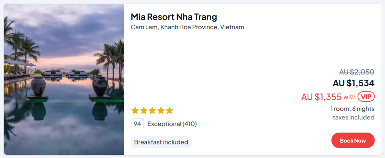
Task: Open the resort pool photo
Action: pos(64,79)
